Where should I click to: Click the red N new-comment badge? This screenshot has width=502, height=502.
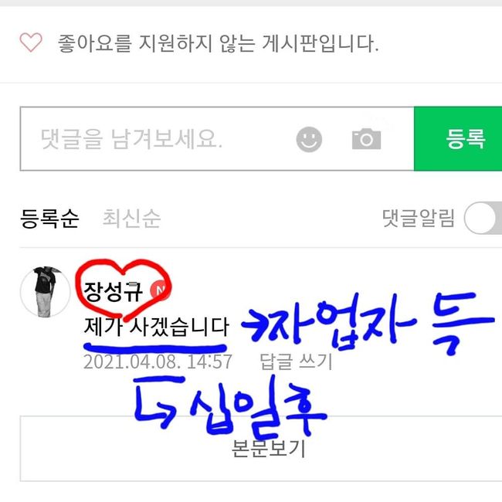click(x=159, y=290)
